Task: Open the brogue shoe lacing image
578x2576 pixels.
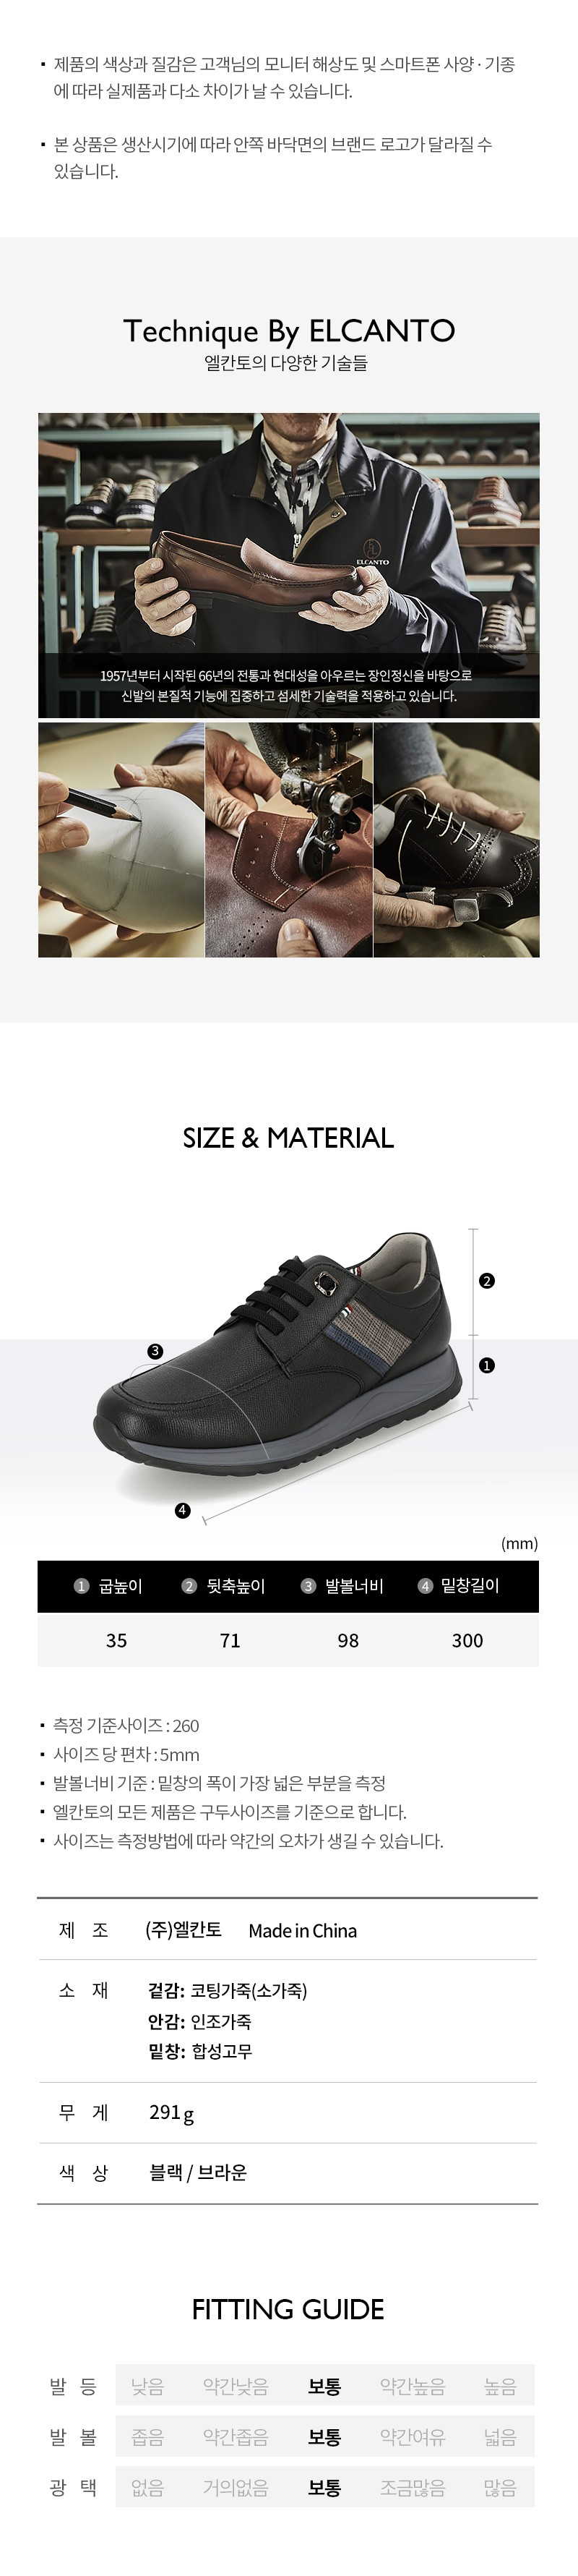Action: click(x=456, y=840)
